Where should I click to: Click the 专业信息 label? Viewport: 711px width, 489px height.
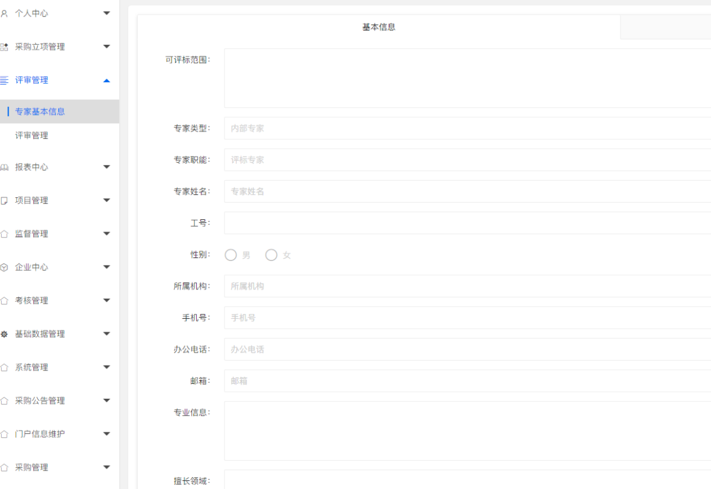pyautogui.click(x=192, y=412)
